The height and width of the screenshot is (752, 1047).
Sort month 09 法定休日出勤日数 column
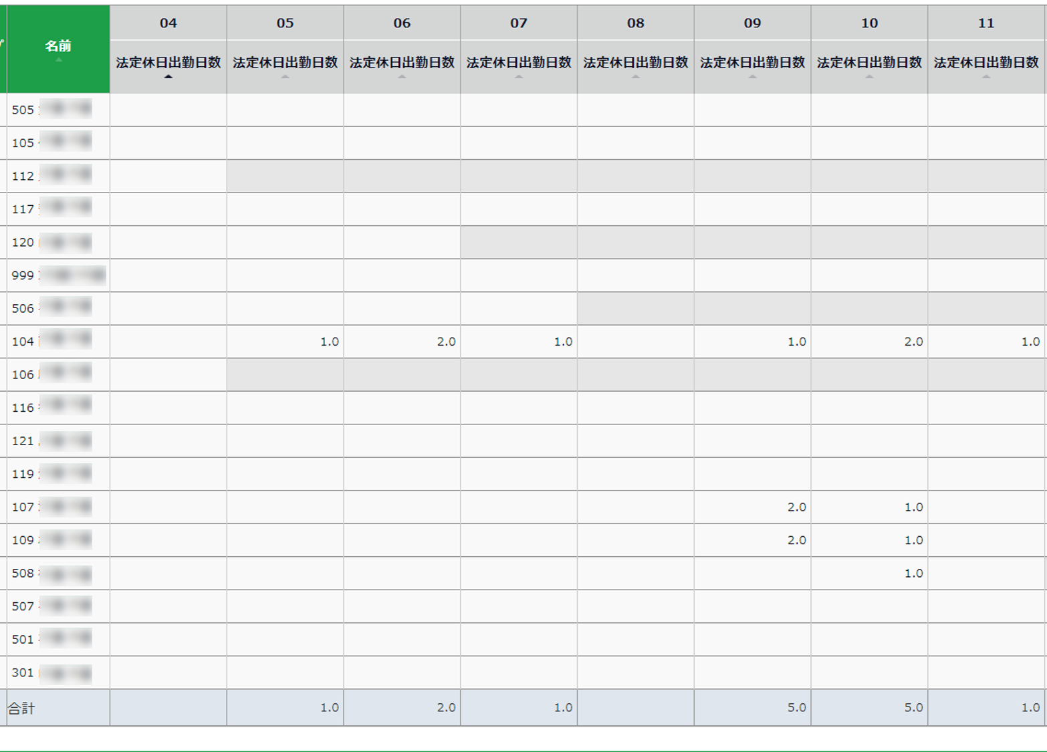tap(753, 67)
